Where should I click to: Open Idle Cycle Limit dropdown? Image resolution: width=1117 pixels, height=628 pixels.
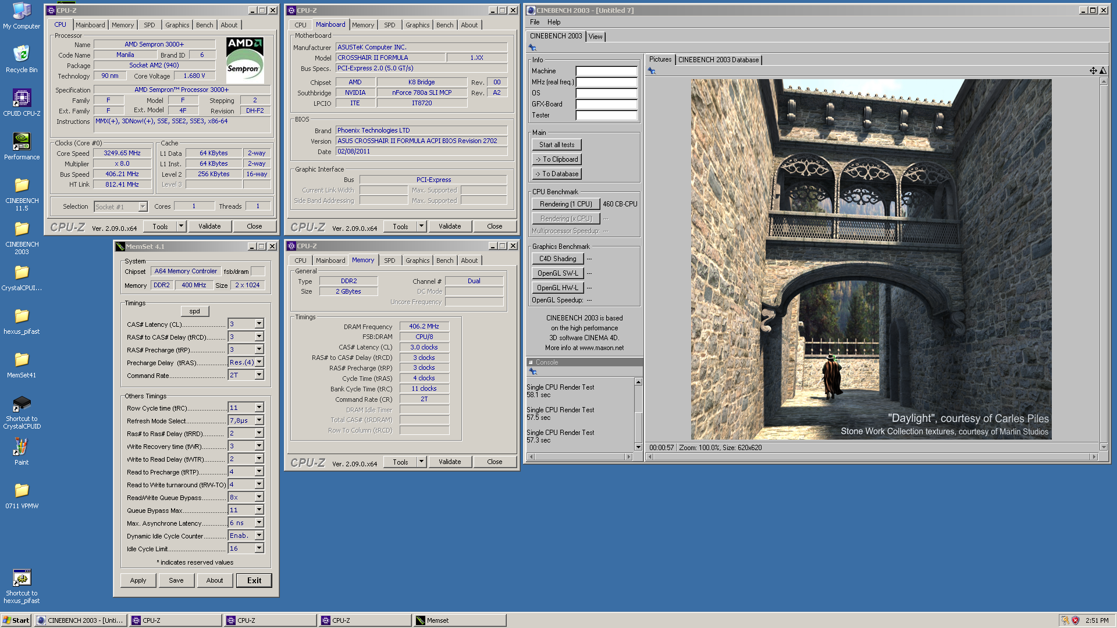click(x=259, y=548)
